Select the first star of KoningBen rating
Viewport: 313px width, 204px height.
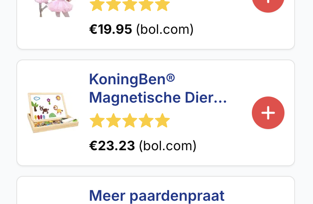97,121
